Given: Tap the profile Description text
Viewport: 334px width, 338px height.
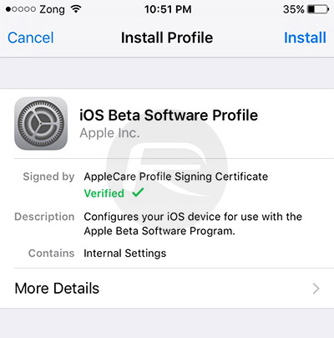Looking at the screenshot, I should coord(193,223).
